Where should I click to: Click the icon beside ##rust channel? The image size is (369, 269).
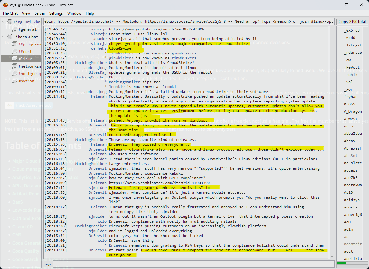pos(15,52)
